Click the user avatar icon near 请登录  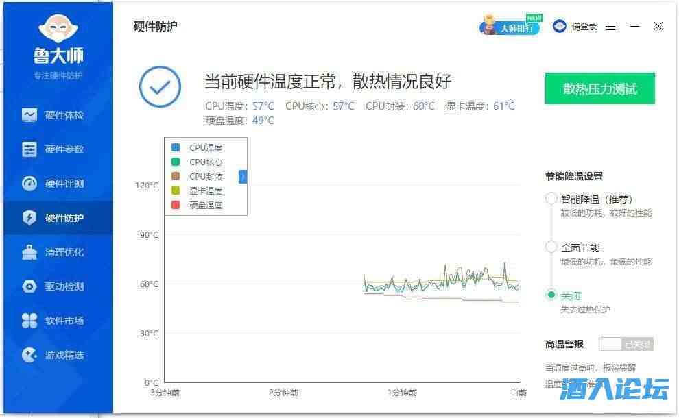(x=559, y=27)
